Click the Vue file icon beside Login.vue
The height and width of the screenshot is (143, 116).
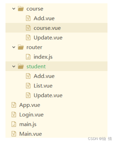click(14, 115)
